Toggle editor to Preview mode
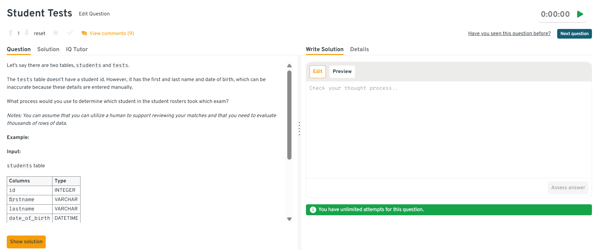 coord(342,71)
